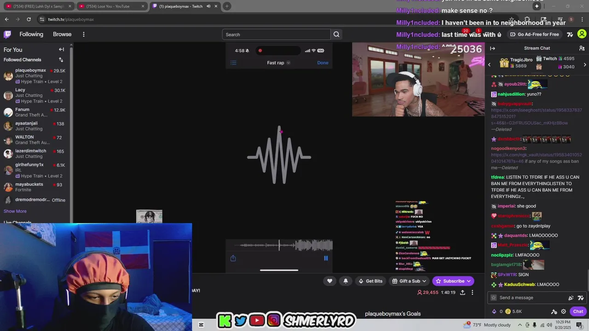Open girlhefunny1x channel in sidebar
Viewport: 589px width, 331px height.
click(35, 170)
